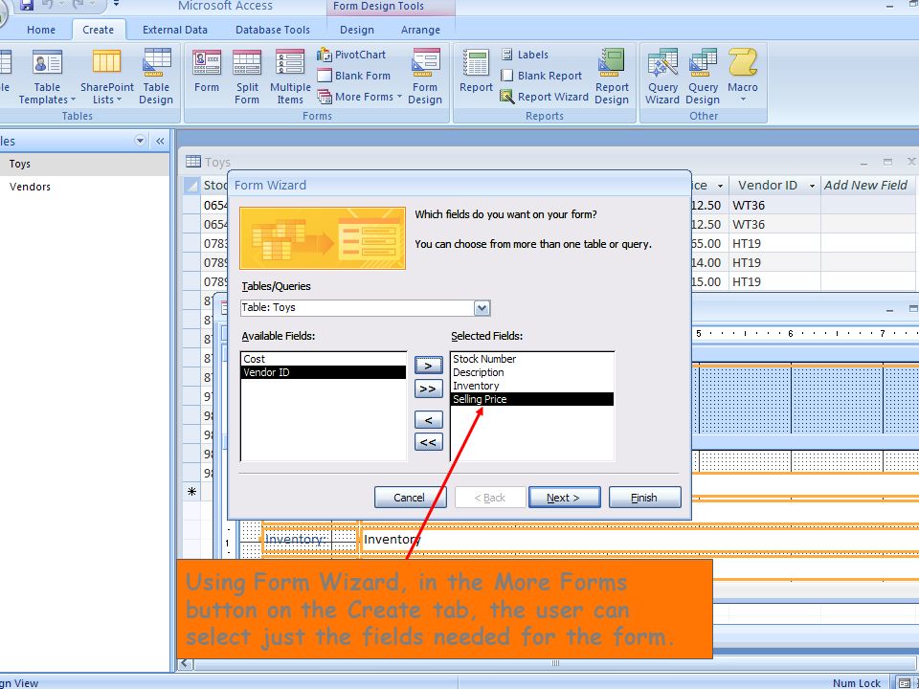
Task: Open SharePoint Lists in the ribbon
Action: coord(106,78)
